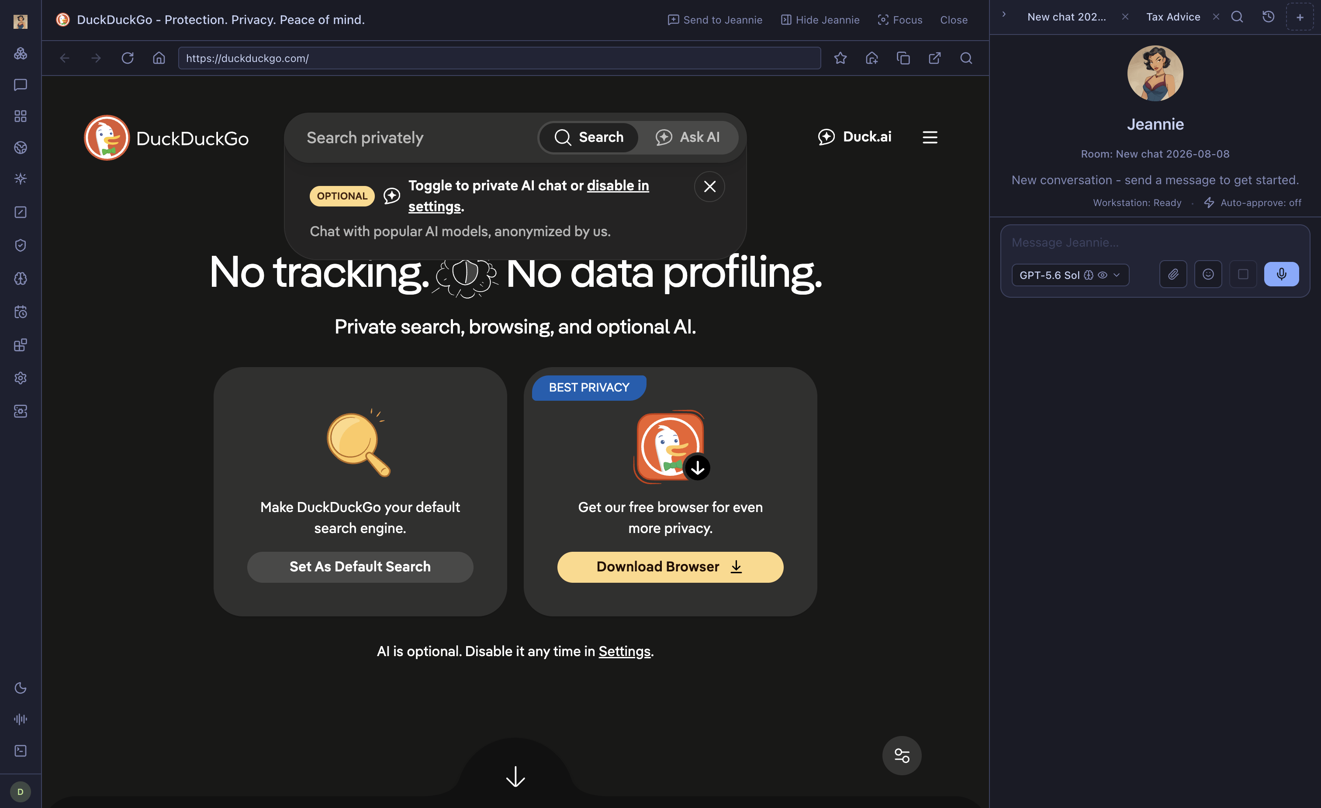Viewport: 1321px width, 808px height.
Task: Open the DuckDuckGo hamburger menu
Action: [x=930, y=137]
